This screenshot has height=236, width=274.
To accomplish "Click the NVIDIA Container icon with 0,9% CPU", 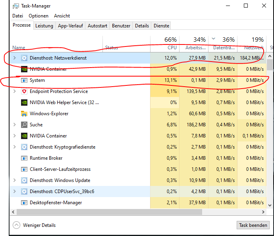I will coord(24,69).
